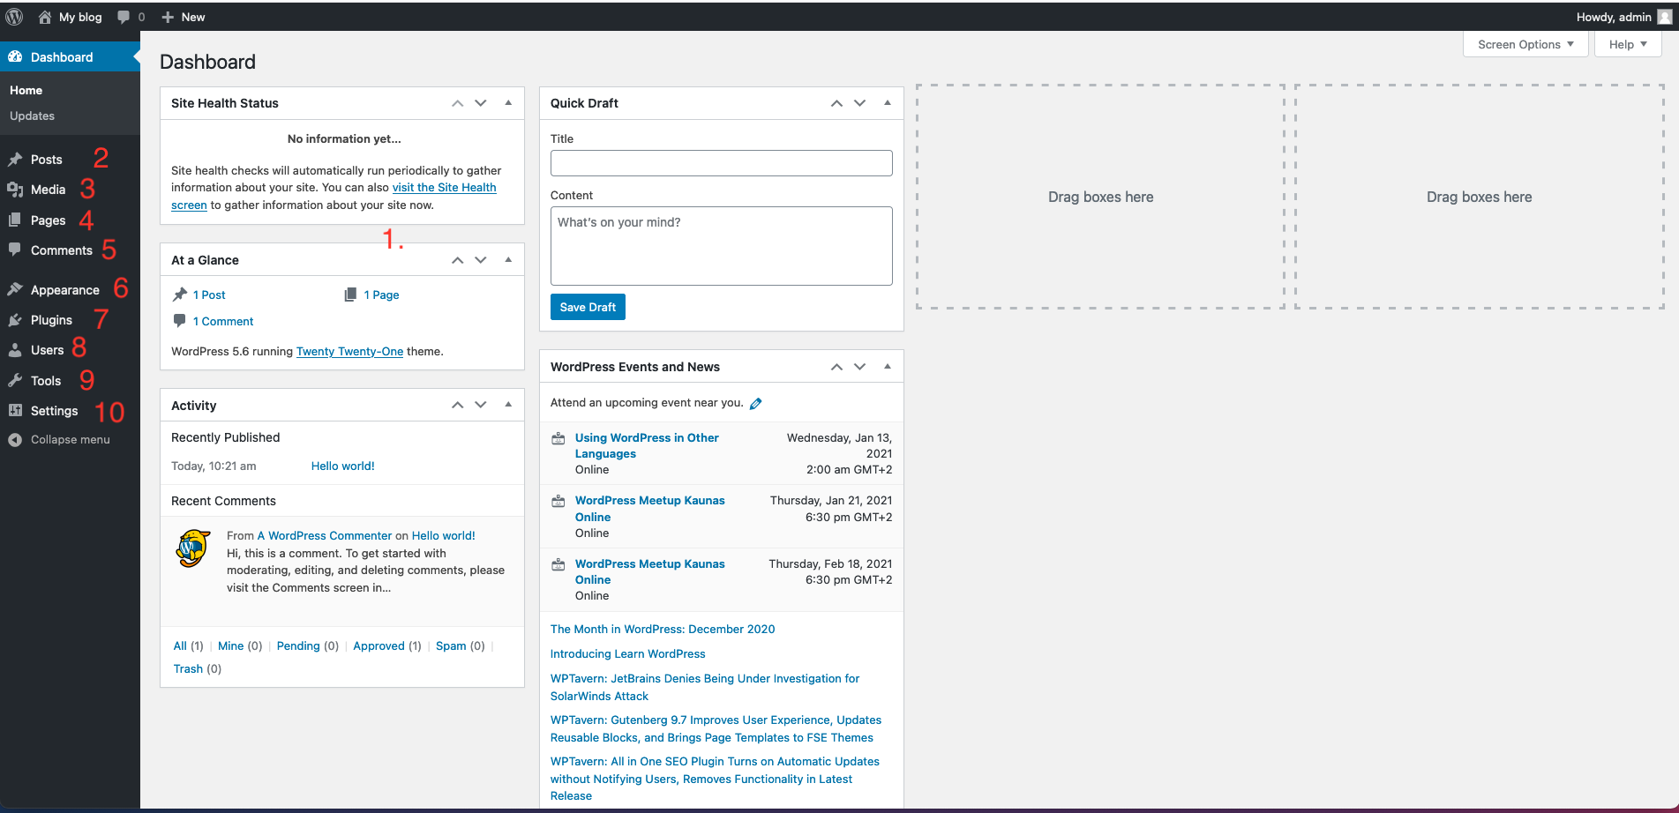This screenshot has height=813, width=1679.
Task: Click calendar icon for Jan 21 Kaunas meetup
Action: [x=558, y=501]
